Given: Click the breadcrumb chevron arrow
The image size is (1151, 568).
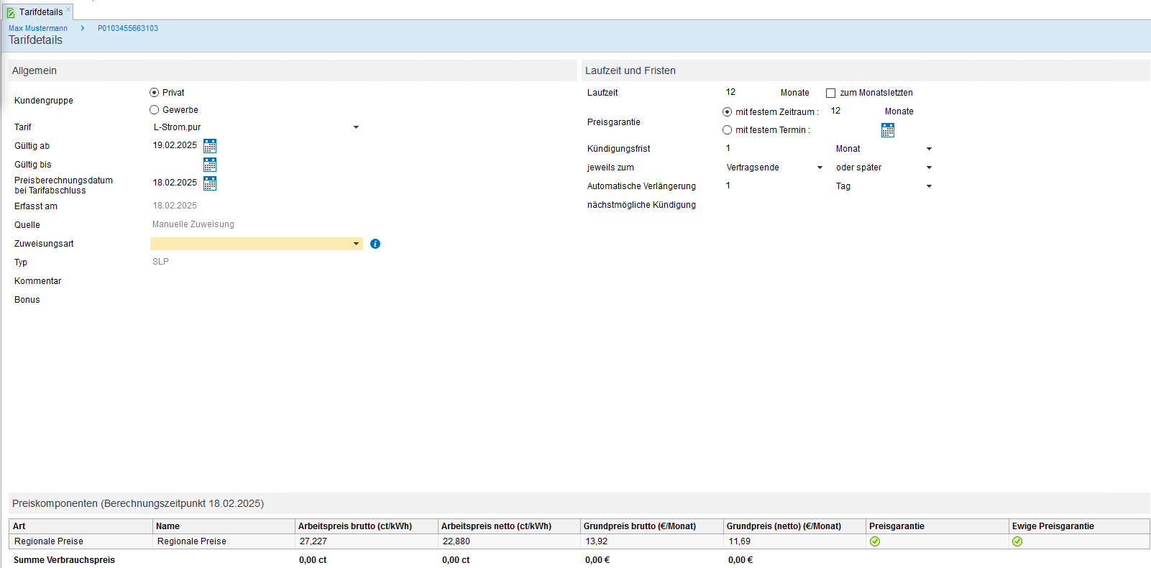Looking at the screenshot, I should tap(83, 28).
